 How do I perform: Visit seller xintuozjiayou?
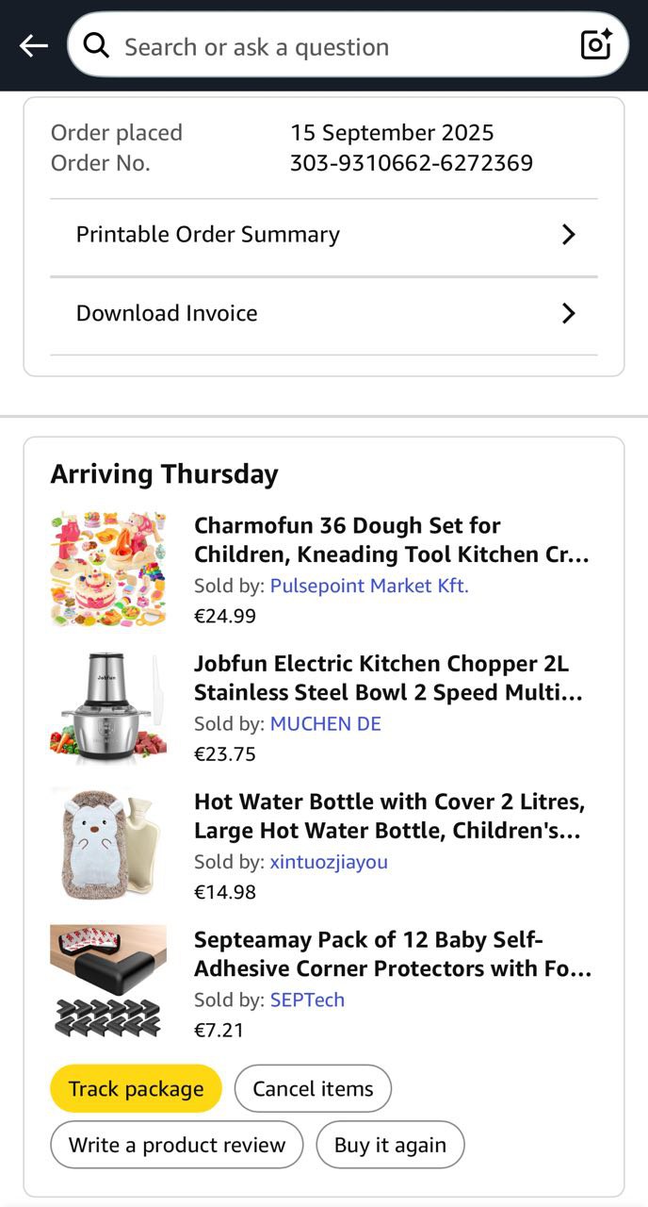point(329,861)
